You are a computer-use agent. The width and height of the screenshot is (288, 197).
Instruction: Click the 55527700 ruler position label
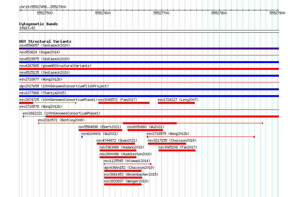(x=161, y=13)
